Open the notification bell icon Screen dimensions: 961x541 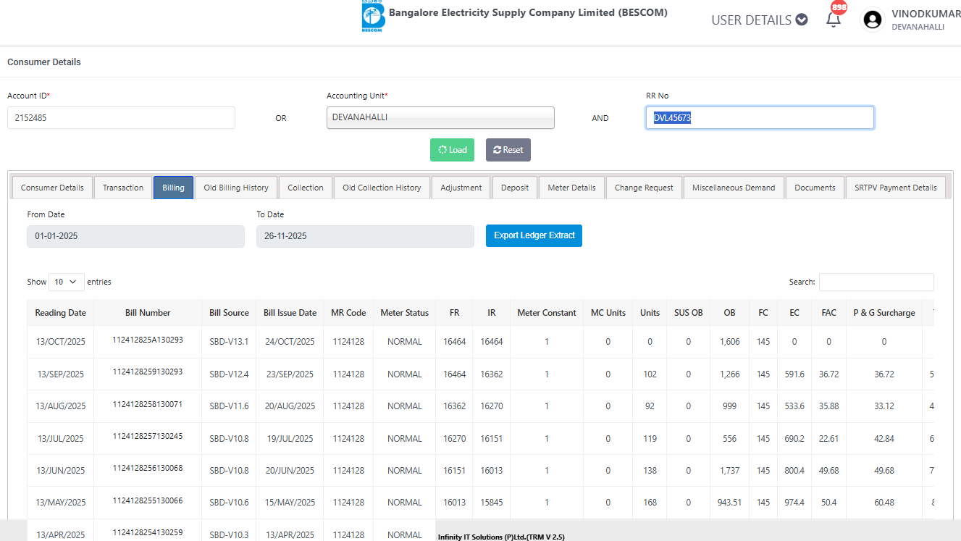[834, 20]
